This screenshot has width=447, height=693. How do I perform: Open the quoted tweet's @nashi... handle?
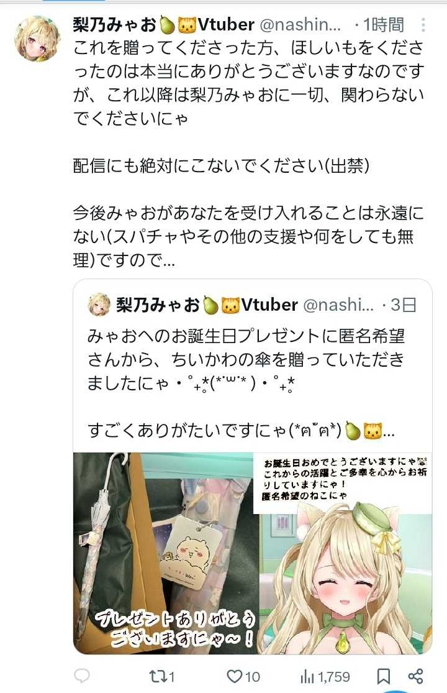click(x=338, y=305)
